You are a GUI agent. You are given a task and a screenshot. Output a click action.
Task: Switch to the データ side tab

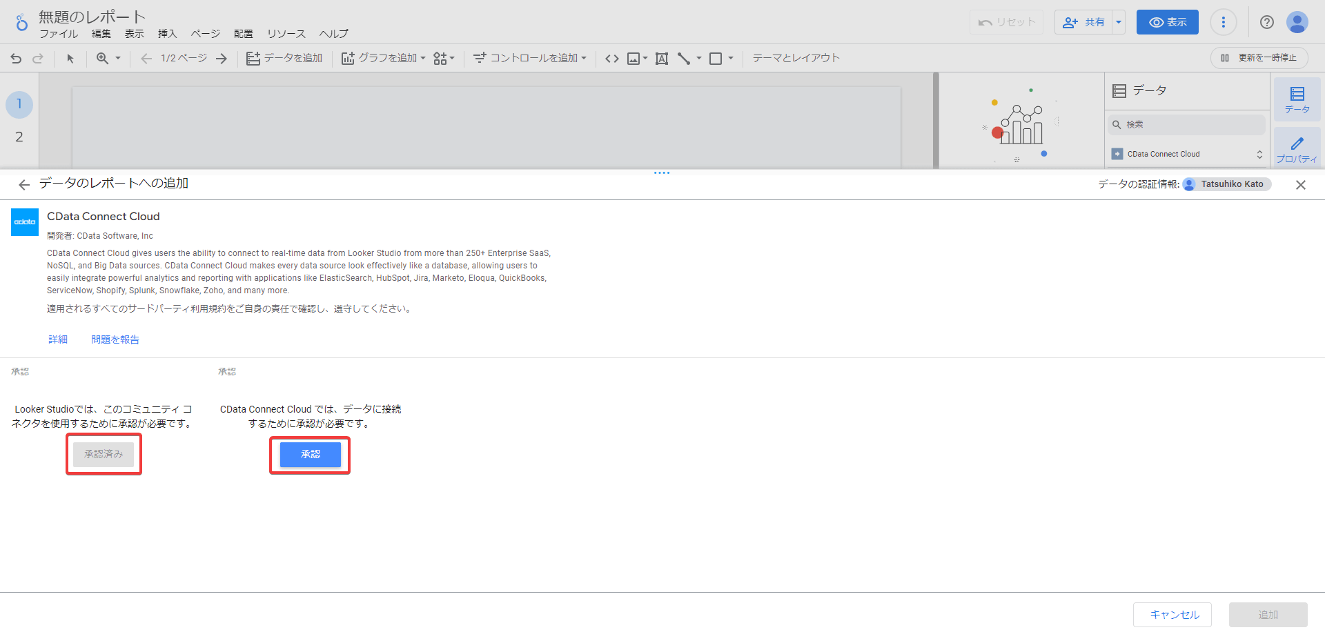click(x=1297, y=100)
